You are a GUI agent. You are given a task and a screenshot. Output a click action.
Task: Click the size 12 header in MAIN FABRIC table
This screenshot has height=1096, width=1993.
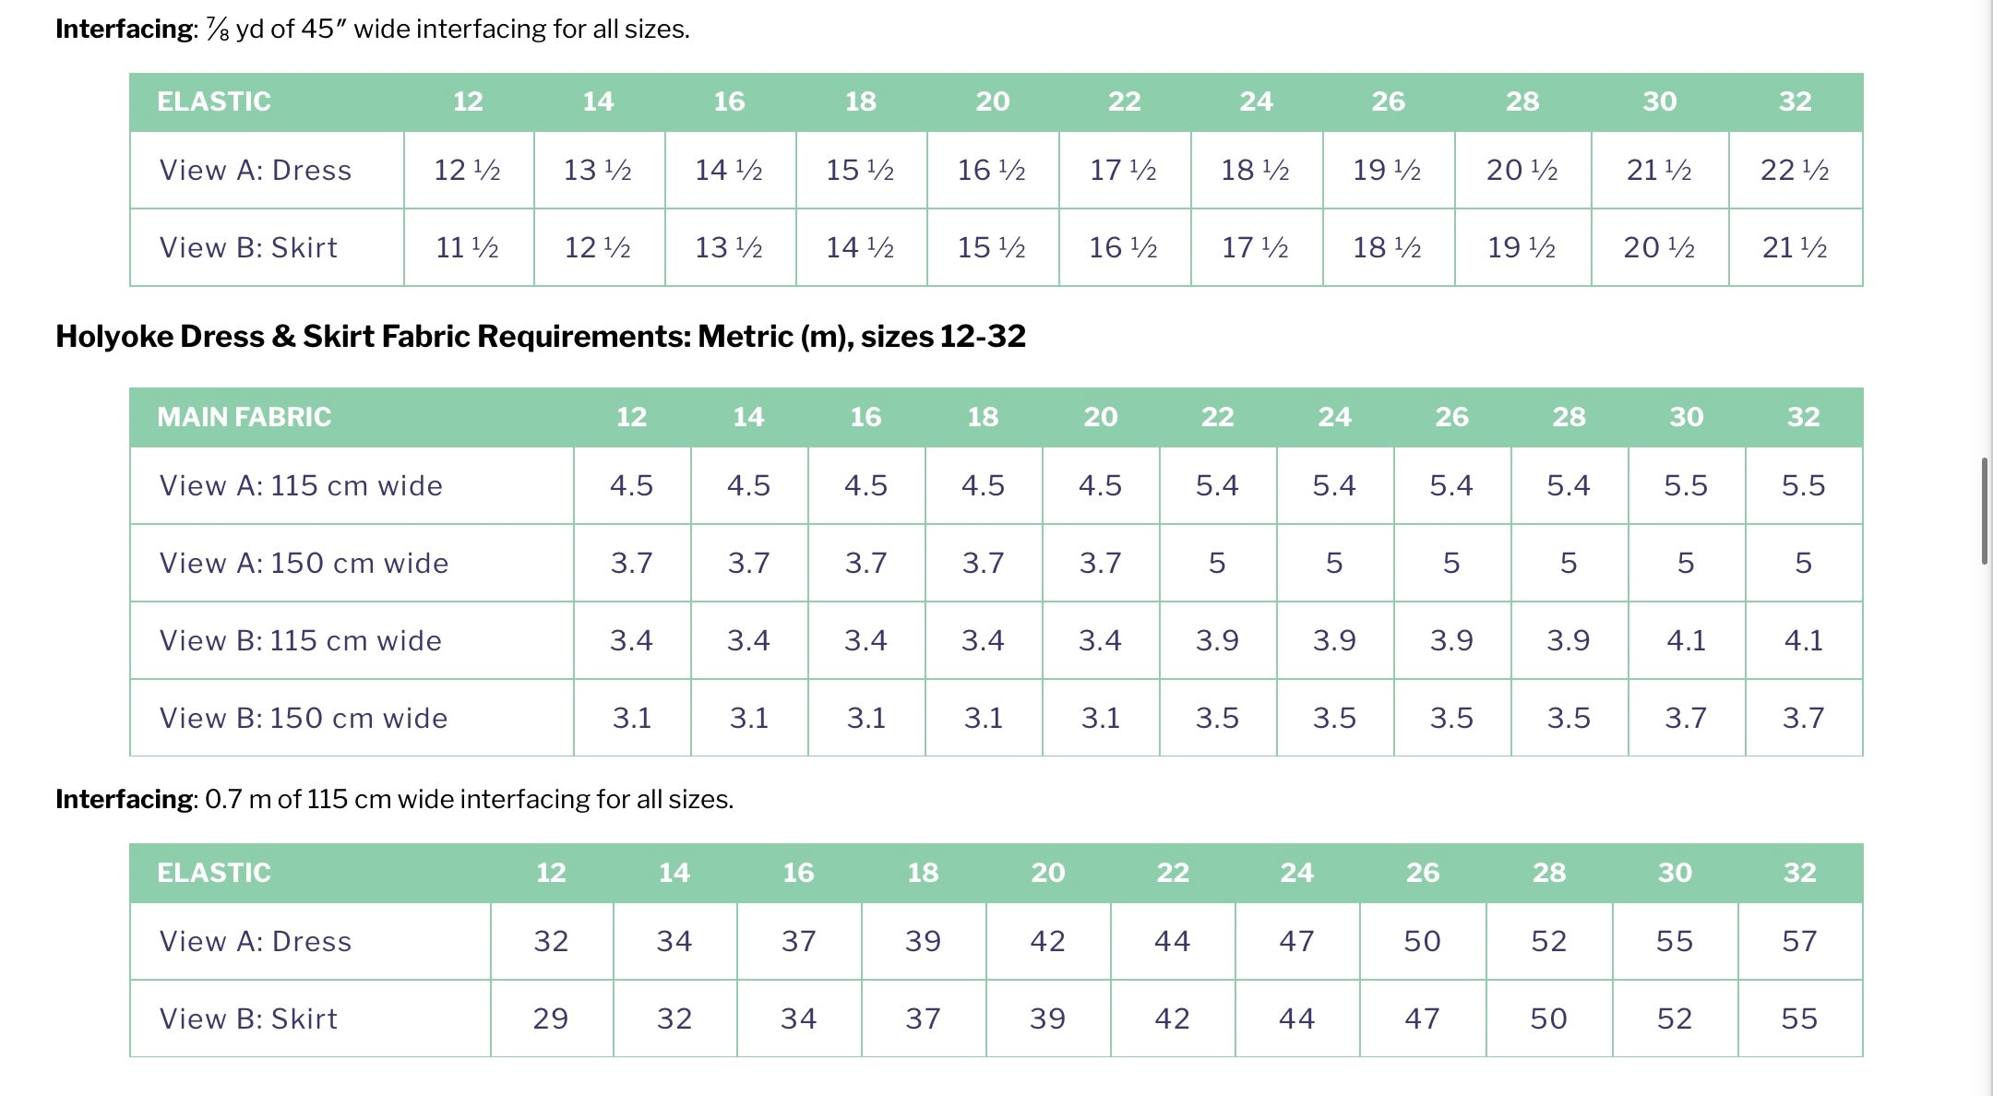pos(631,417)
